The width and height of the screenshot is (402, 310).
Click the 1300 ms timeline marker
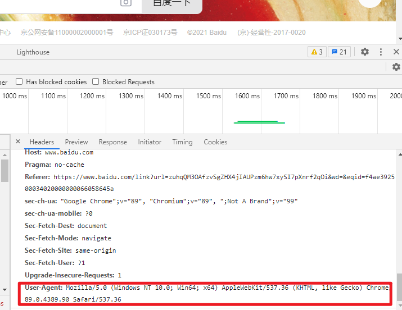[x=131, y=96]
